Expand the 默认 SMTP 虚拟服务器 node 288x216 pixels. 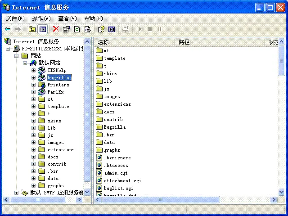[x=16, y=193]
